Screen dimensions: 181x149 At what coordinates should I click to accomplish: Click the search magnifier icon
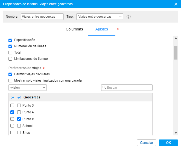coord(104,88)
